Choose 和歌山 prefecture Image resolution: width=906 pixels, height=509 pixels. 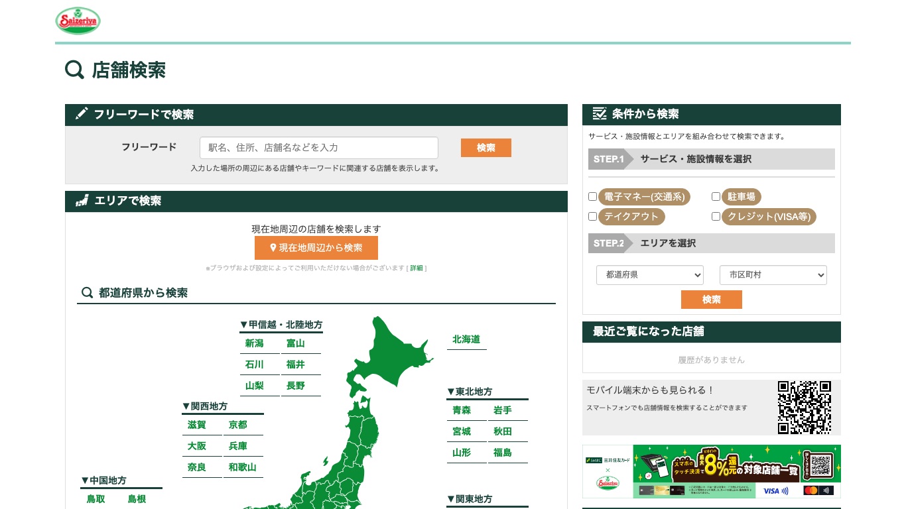click(243, 467)
